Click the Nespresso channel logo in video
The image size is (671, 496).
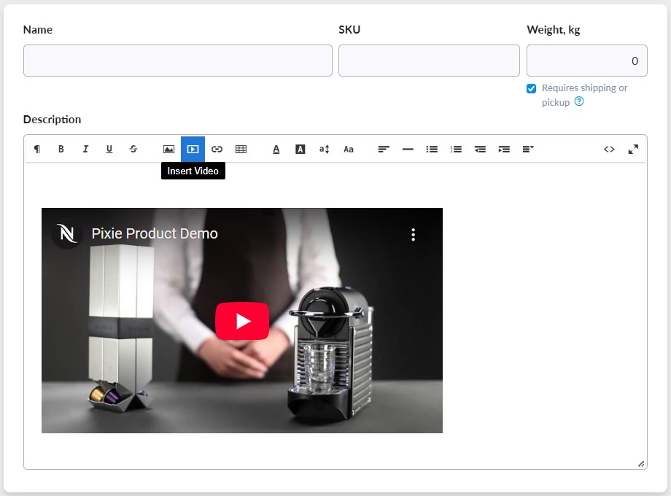point(67,233)
